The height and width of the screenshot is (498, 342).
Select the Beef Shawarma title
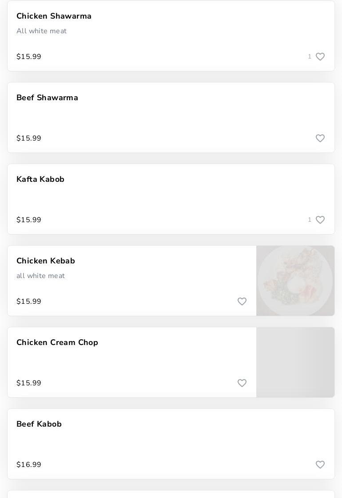47,98
